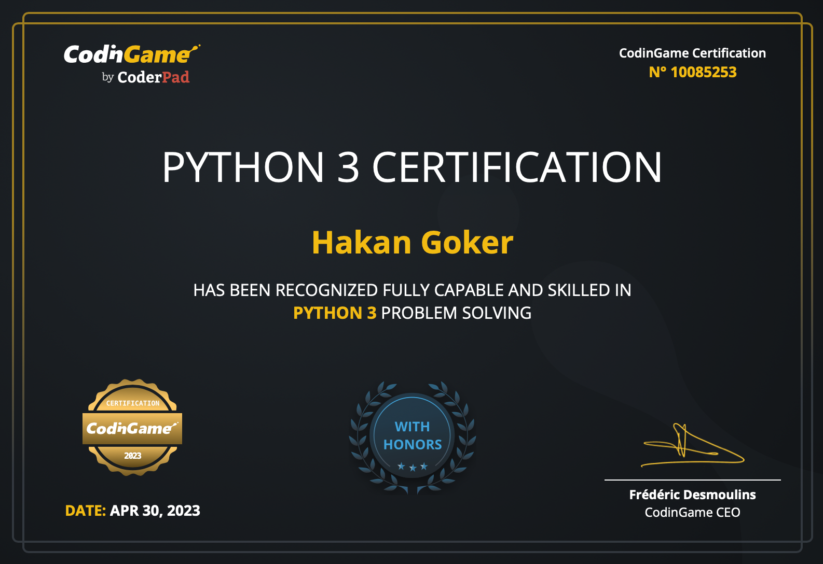Click the '2023' year on the gold badge
Image resolution: width=823 pixels, height=564 pixels.
tap(133, 456)
